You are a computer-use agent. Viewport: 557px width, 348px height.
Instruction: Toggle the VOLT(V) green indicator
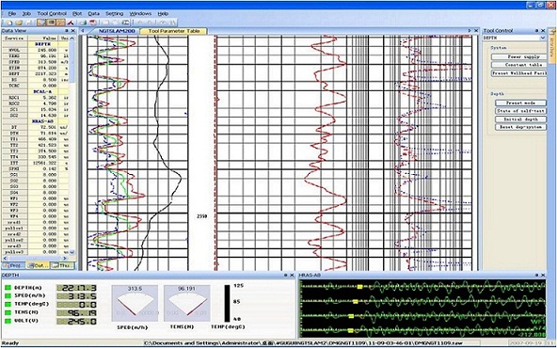coord(8,321)
